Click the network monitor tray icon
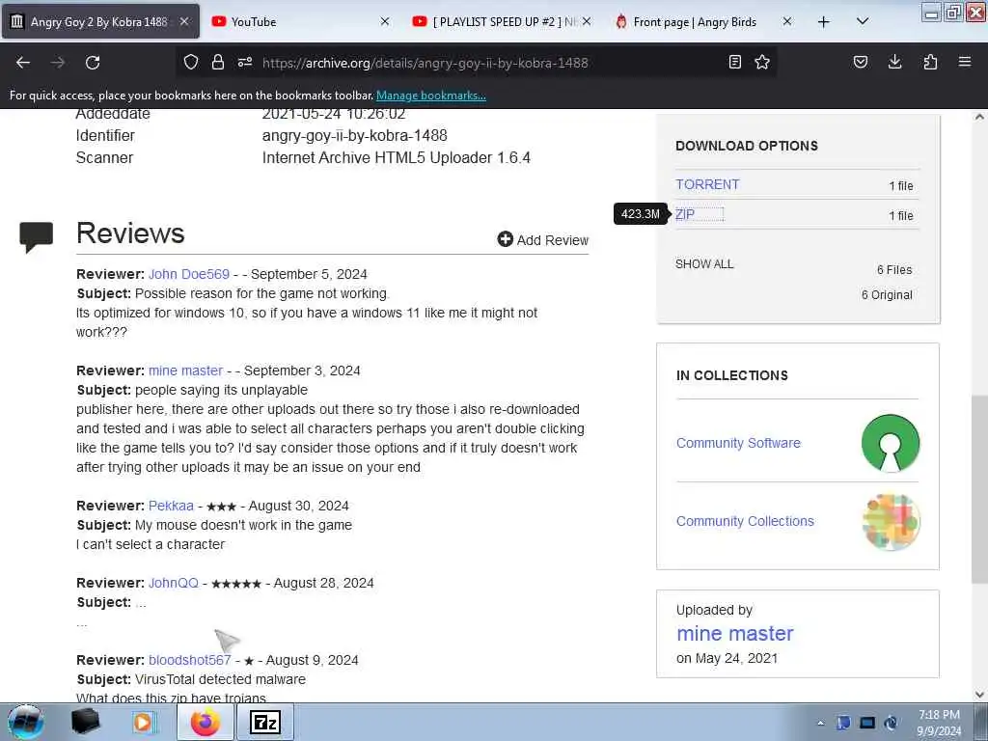988x741 pixels. click(x=867, y=723)
